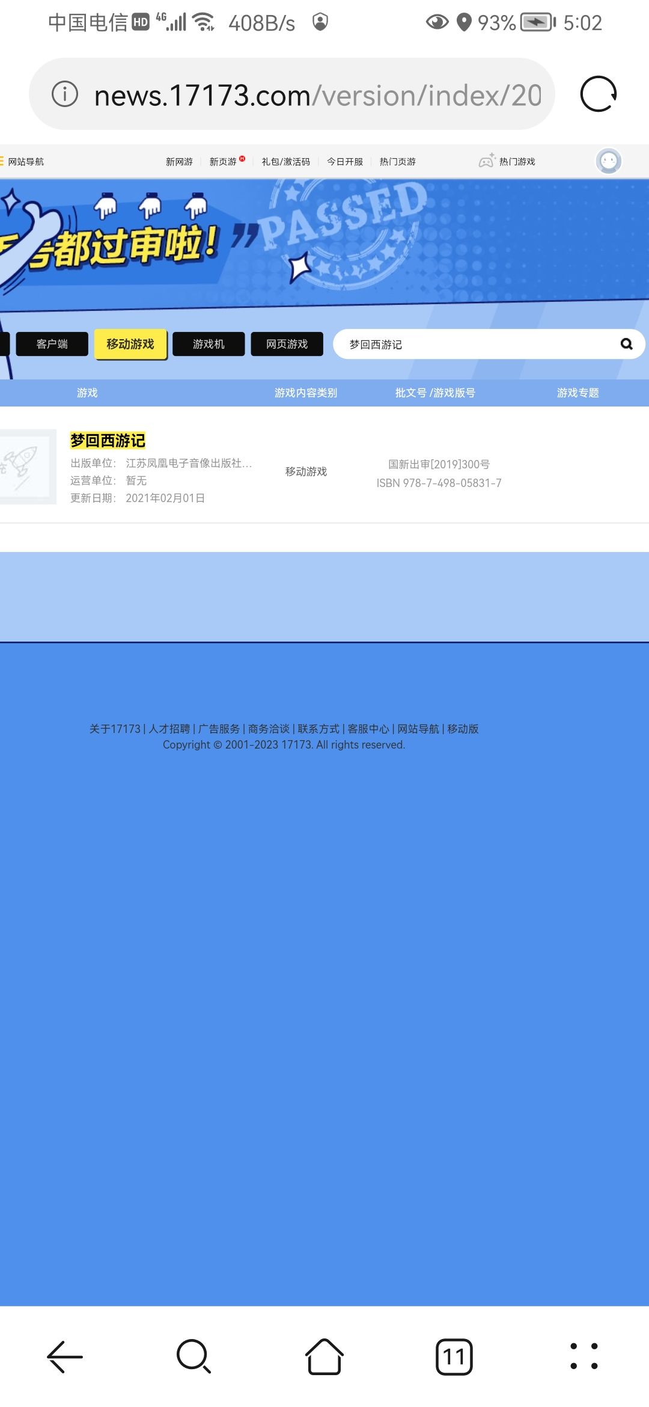Open the four-dot browser menu
Viewport: 649px width, 1407px height.
coord(584,1356)
